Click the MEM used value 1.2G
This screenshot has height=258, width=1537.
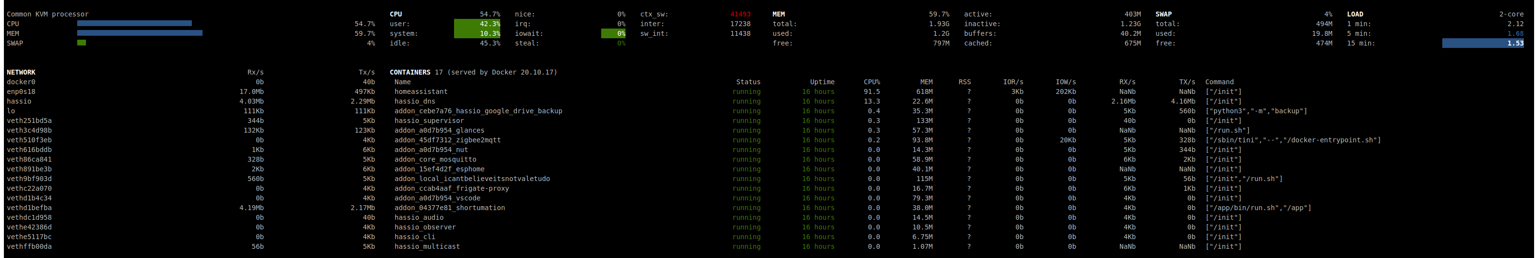coord(941,33)
